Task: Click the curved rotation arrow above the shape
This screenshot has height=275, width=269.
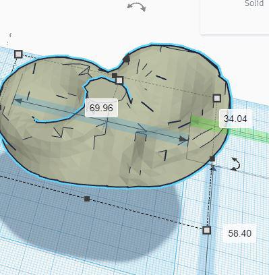Action: [x=136, y=7]
